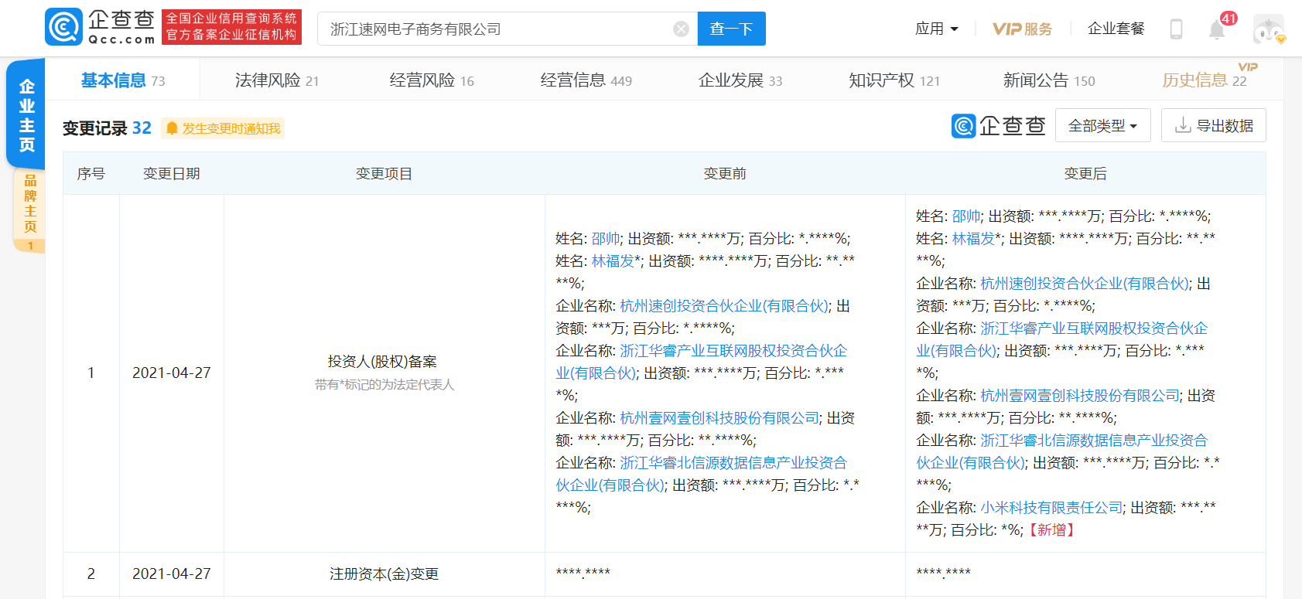
Task: Open the 全部类型 filter dropdown
Action: click(x=1102, y=125)
